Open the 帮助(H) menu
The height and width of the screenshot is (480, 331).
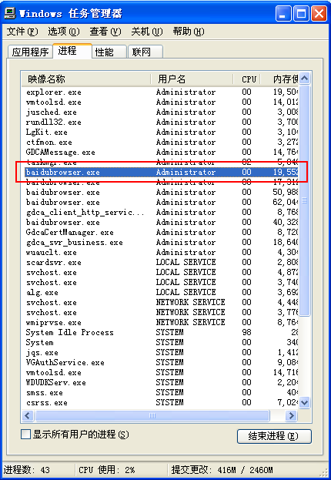coord(189,32)
